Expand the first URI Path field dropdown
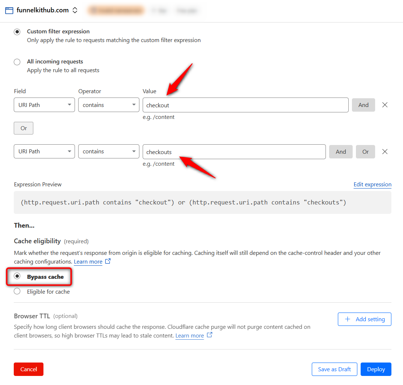The height and width of the screenshot is (385, 403). click(44, 105)
